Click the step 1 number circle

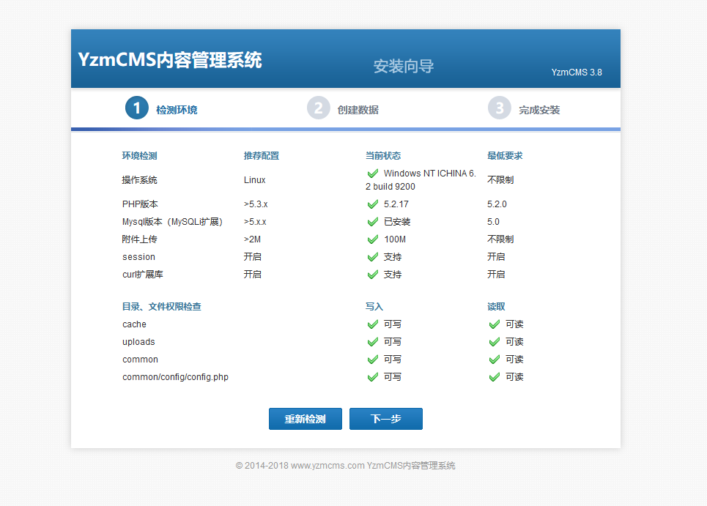pos(137,108)
